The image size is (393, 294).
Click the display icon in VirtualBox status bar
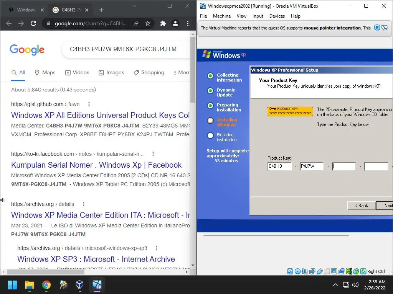[334, 271]
